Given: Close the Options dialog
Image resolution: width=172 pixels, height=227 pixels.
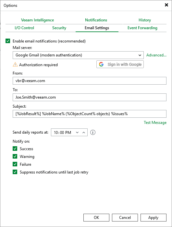Looking at the screenshot, I should coord(166,5).
